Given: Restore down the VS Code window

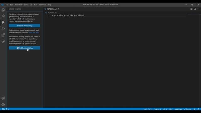Looking at the screenshot, I should point(192,5).
